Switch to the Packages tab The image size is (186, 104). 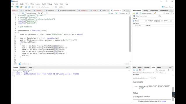click(x=146, y=67)
